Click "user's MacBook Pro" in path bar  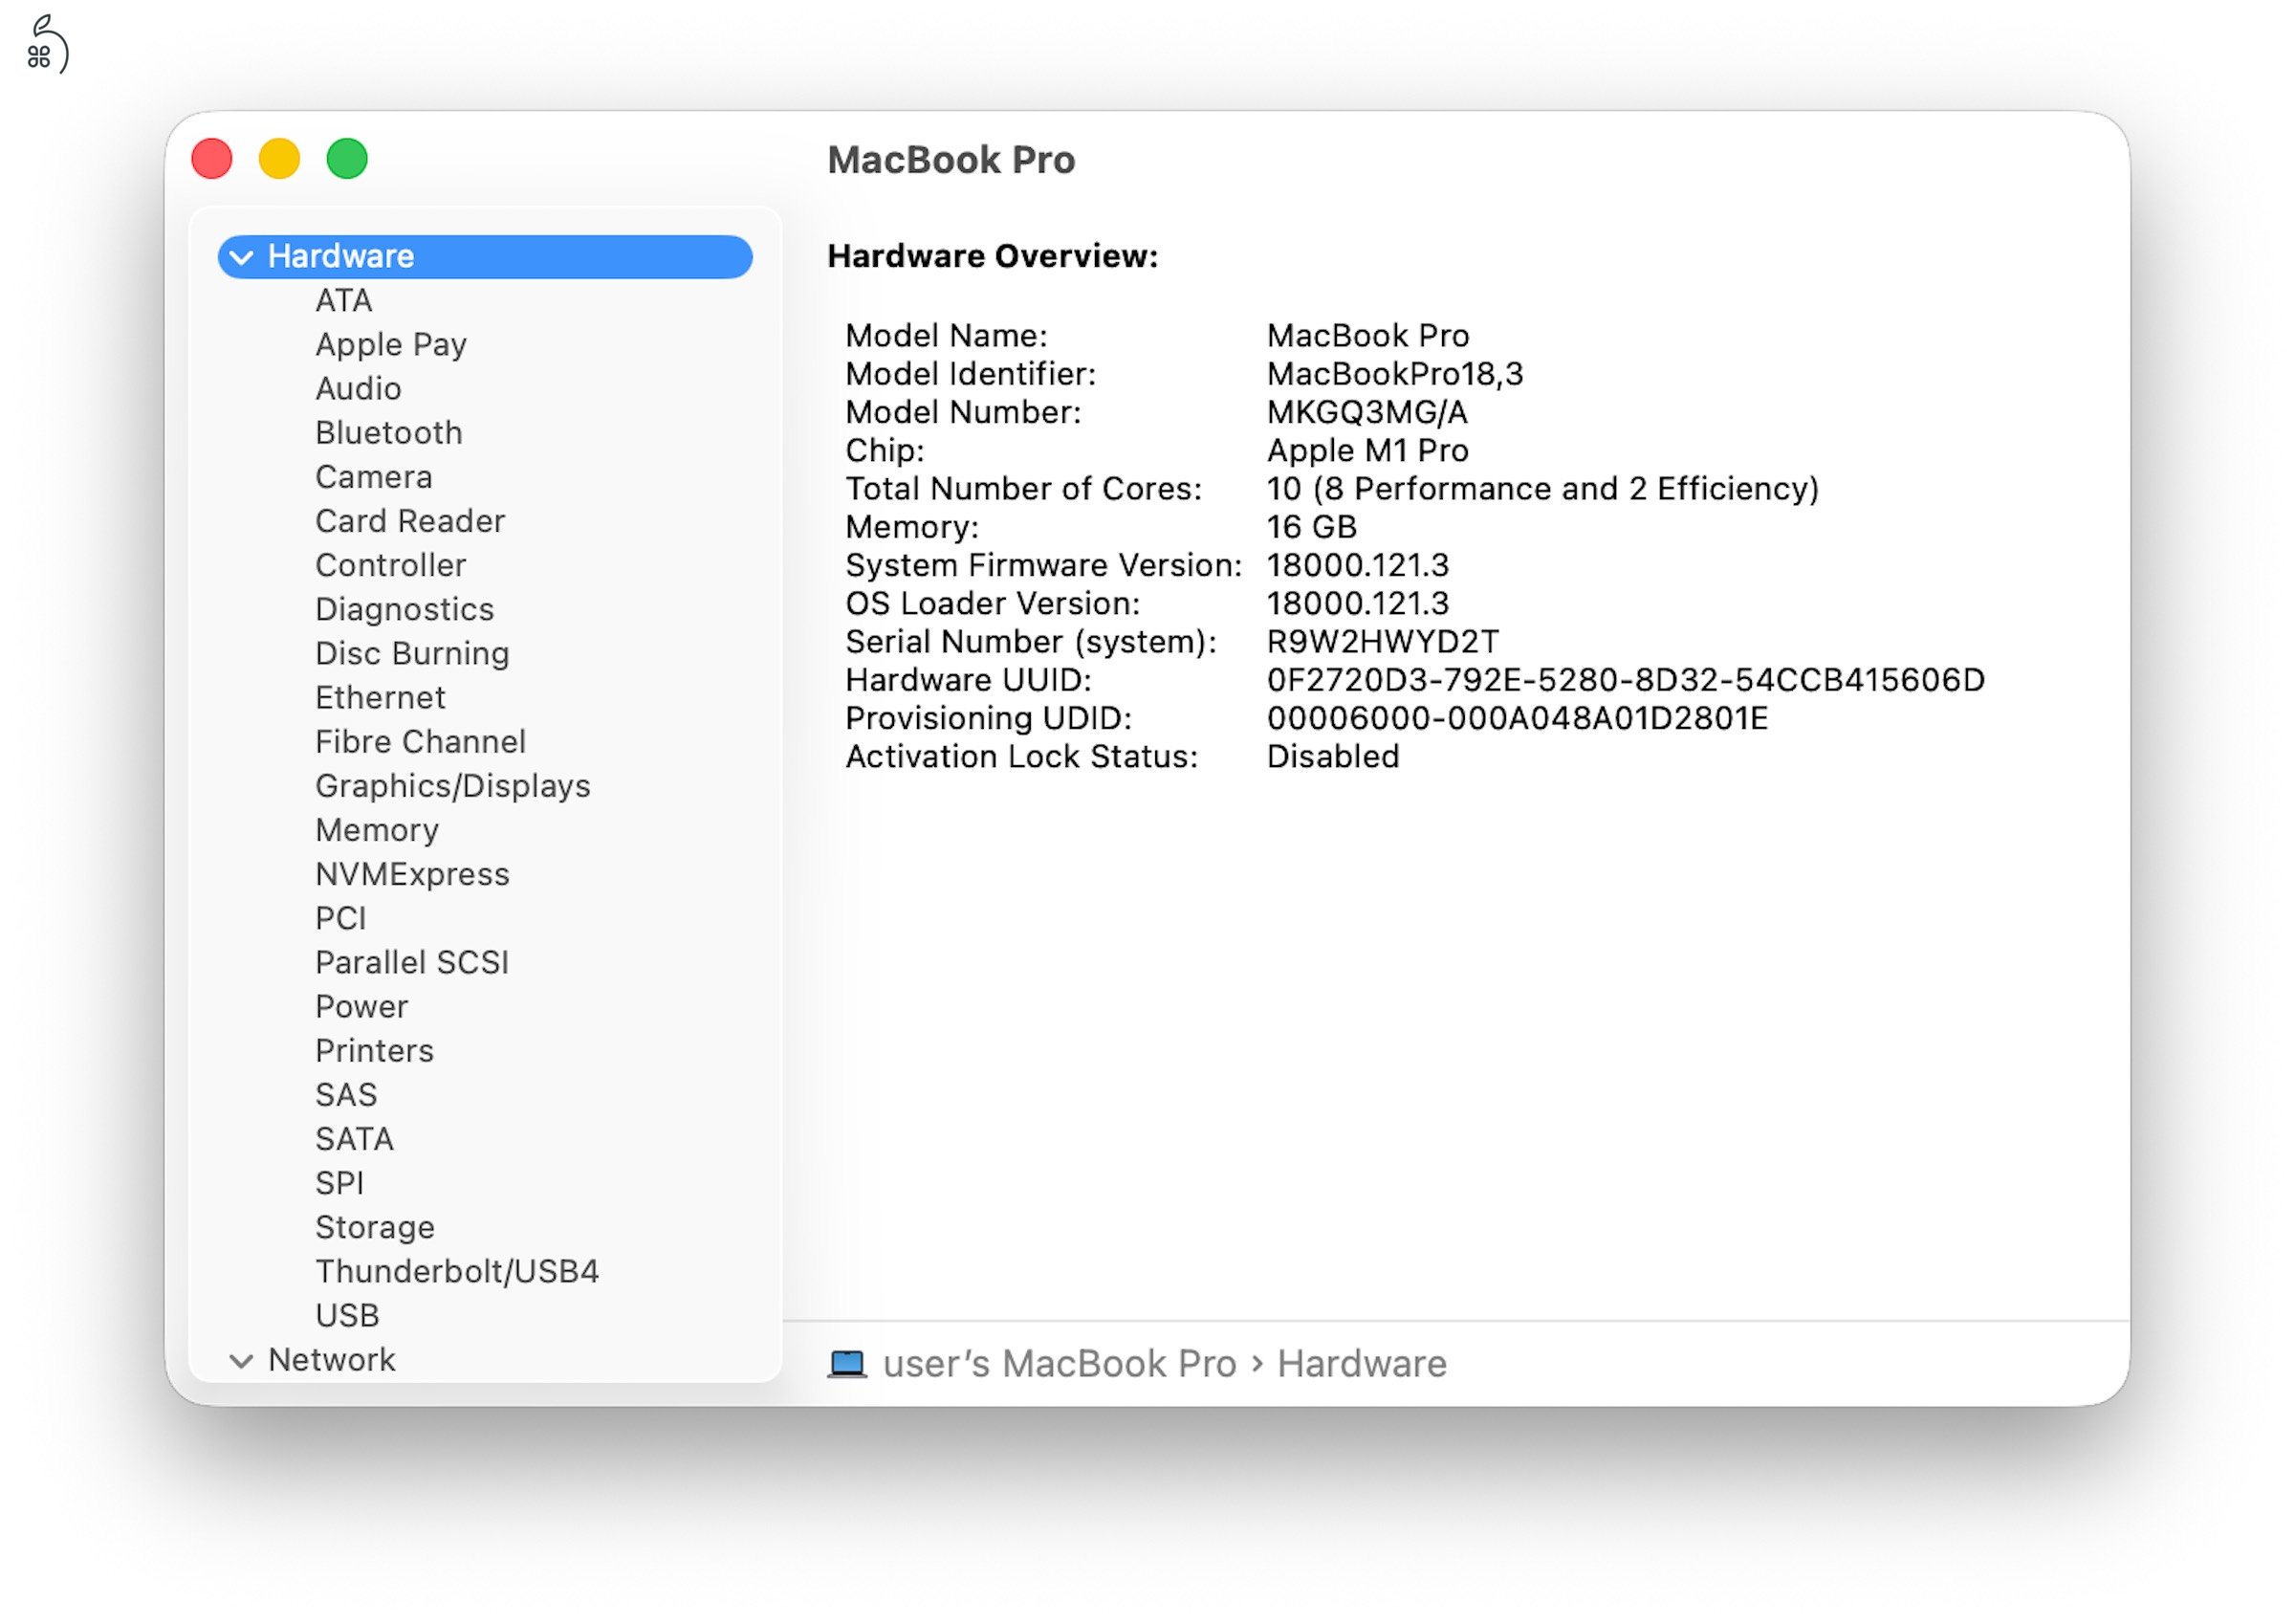[x=1060, y=1364]
